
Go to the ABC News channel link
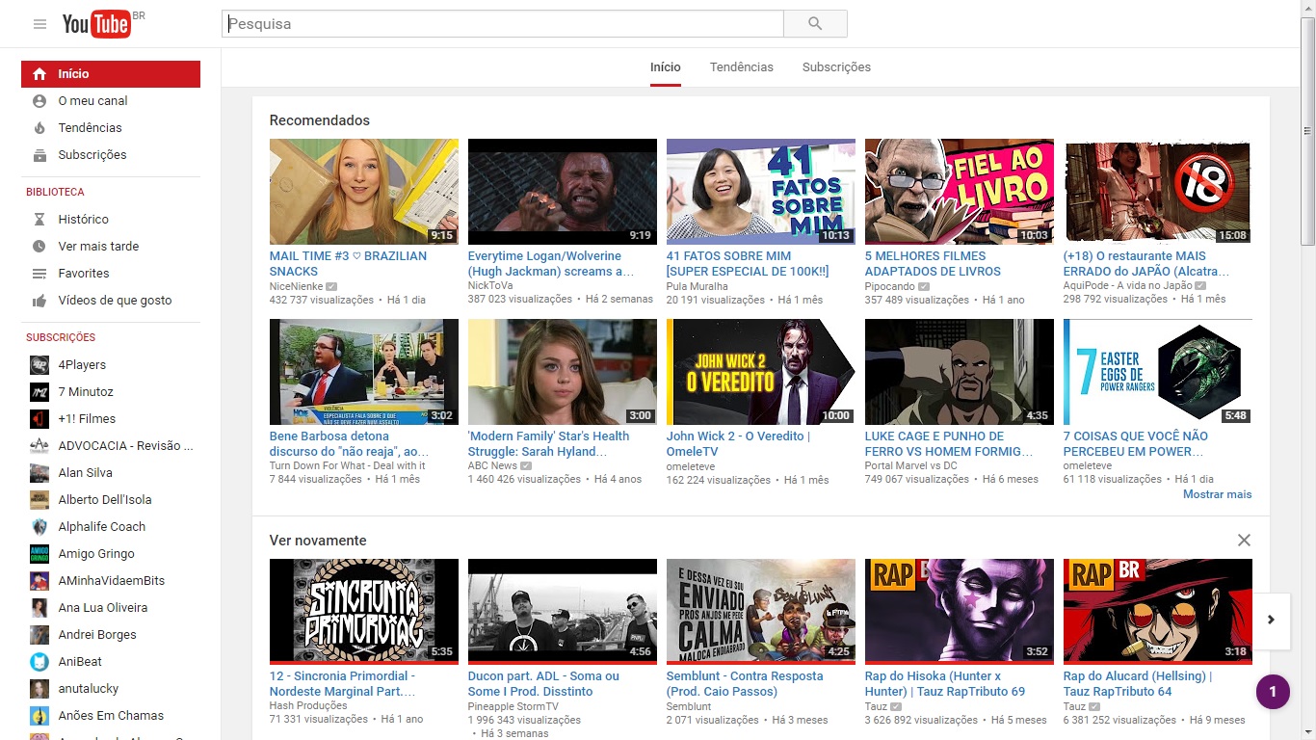tap(492, 465)
